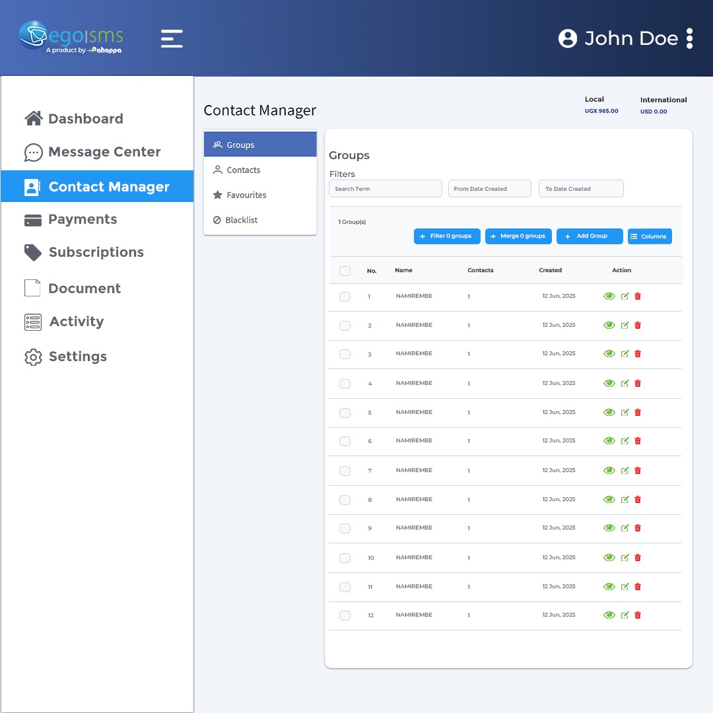This screenshot has width=713, height=713.
Task: Open Dashboard from the sidebar
Action: click(x=74, y=119)
